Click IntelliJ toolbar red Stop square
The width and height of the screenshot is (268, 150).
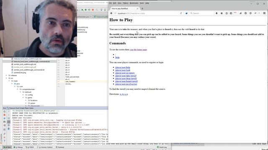click(93, 10)
